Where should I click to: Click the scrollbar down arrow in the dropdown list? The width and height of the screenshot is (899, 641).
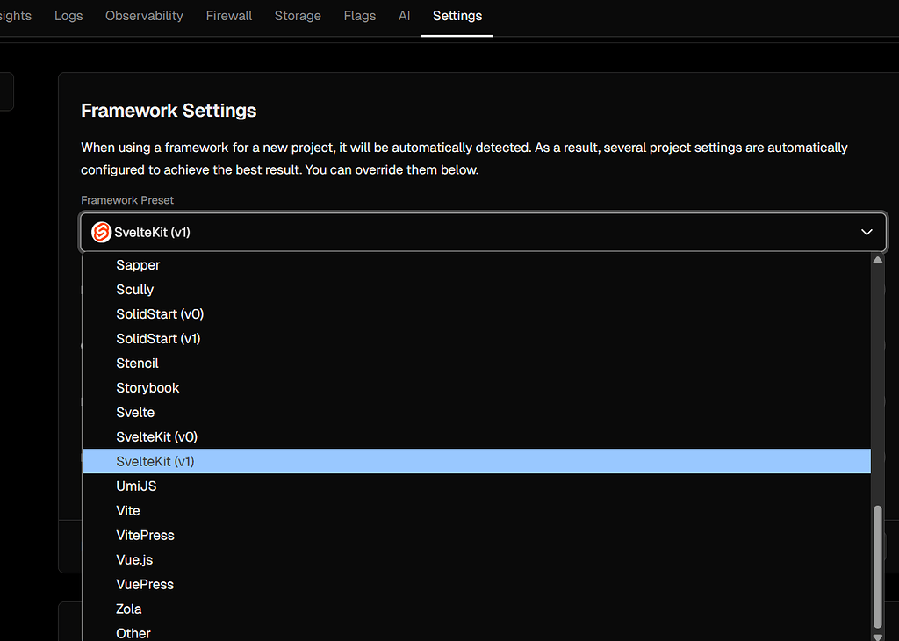[878, 634]
